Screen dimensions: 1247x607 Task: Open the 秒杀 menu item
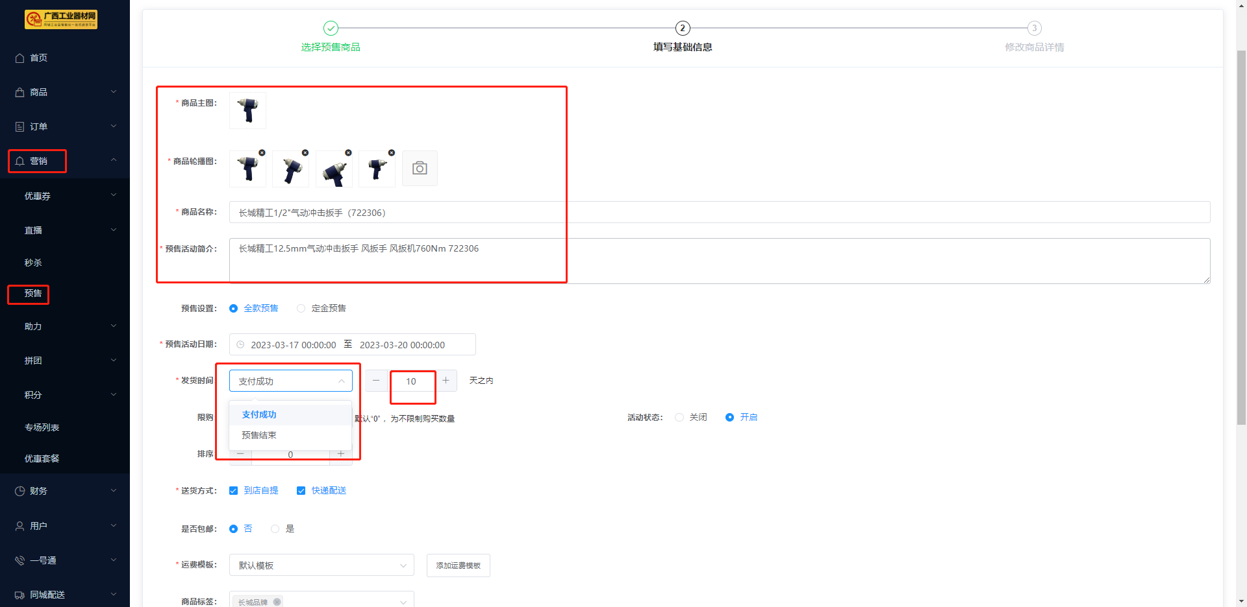click(x=34, y=263)
